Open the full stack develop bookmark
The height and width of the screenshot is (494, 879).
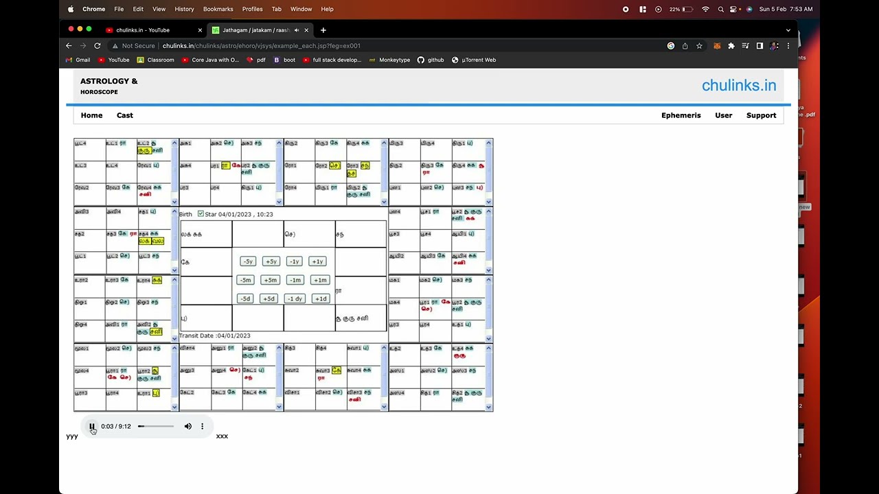coord(332,60)
